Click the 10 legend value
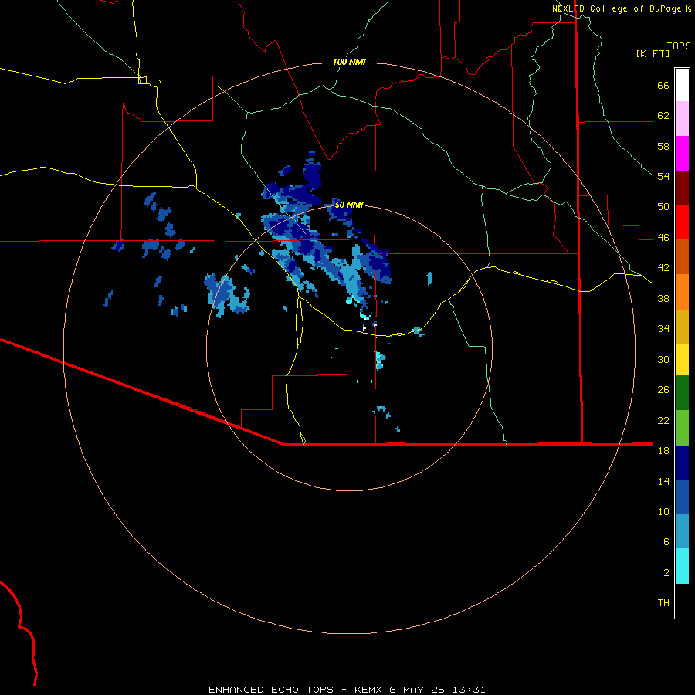This screenshot has width=695, height=695. coord(663,511)
